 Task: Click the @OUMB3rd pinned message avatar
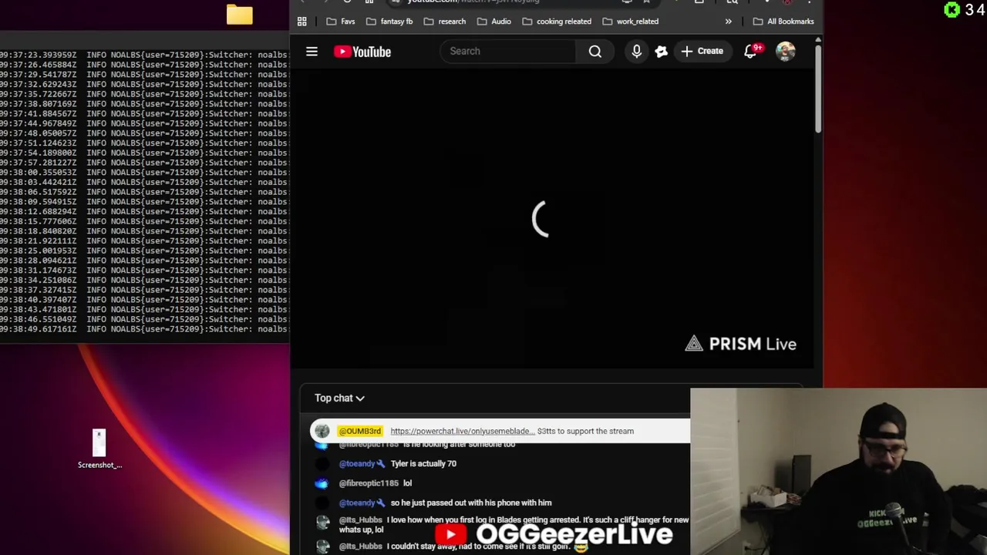pos(322,431)
